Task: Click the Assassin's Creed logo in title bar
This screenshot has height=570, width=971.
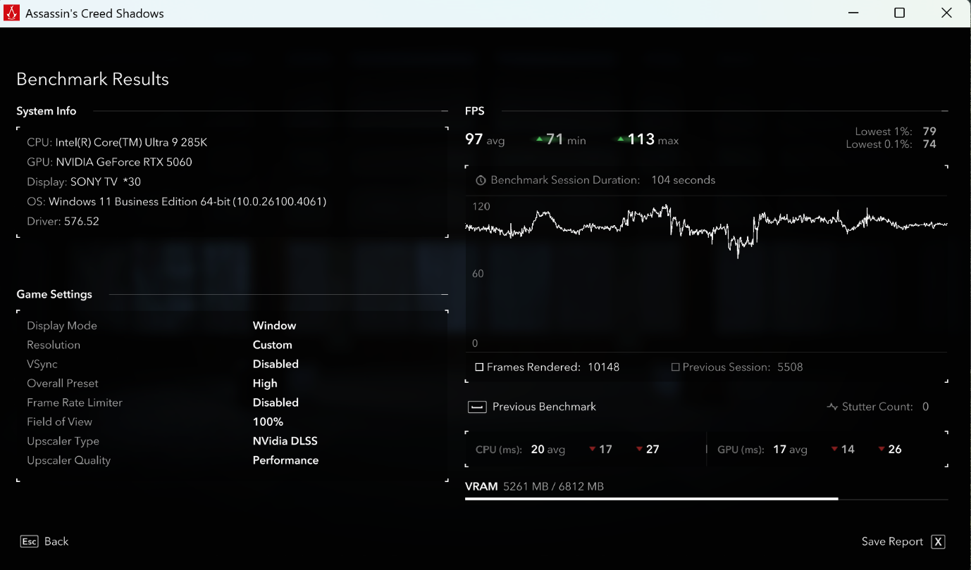Action: [x=12, y=13]
